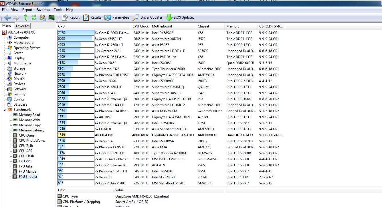This screenshot has width=382, height=207.
Task: Select the Devices icon in the tree
Action: pos(10,84)
